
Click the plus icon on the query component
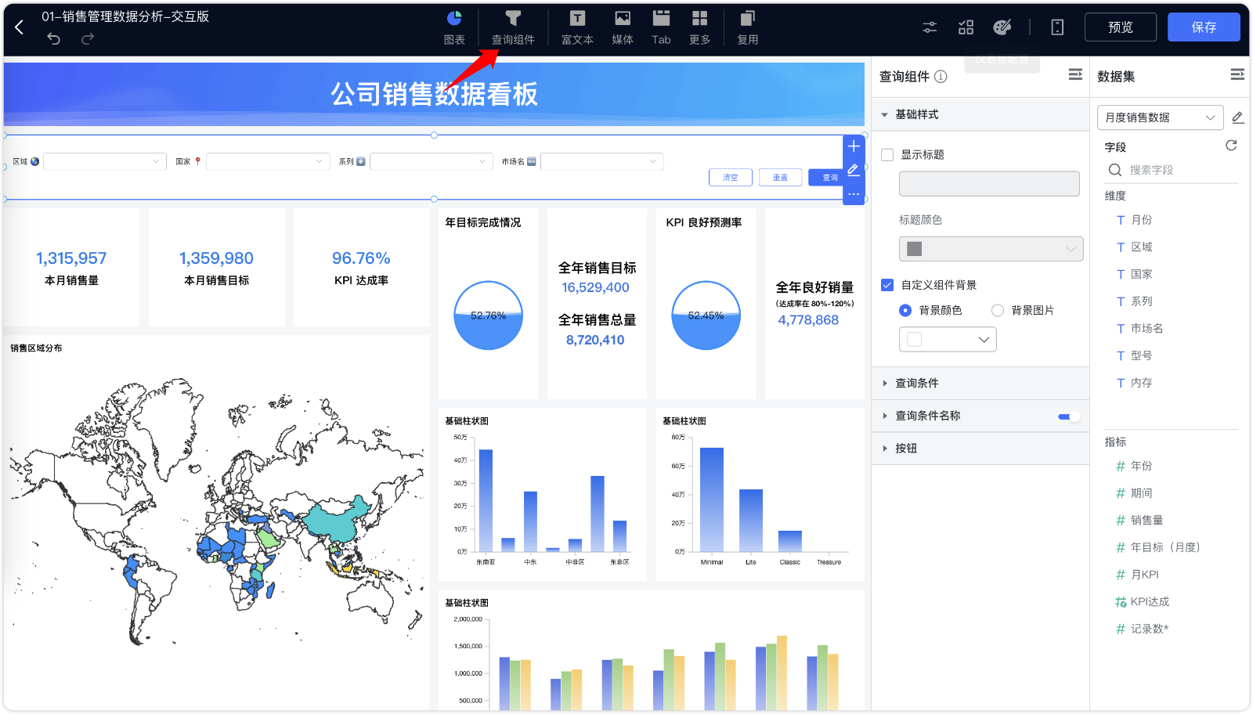(854, 146)
